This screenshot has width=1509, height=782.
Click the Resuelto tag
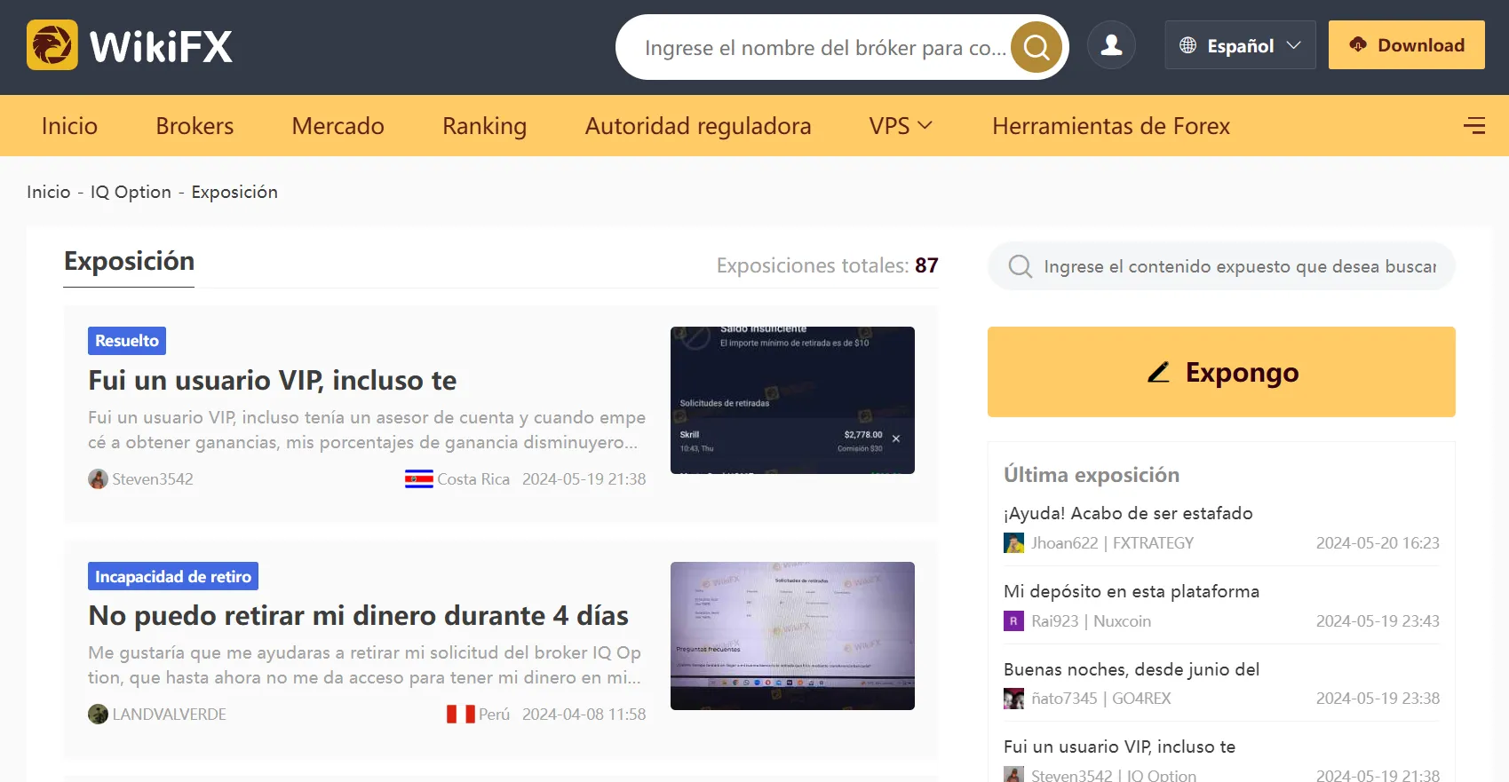click(127, 341)
